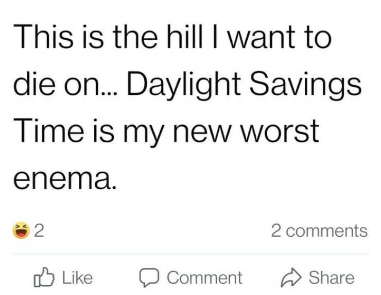
Task: Click the first line "This is the hill"
Action: (x=97, y=39)
